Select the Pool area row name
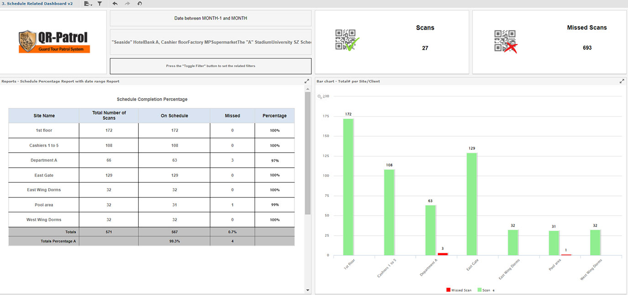This screenshot has height=295, width=628. pos(44,205)
